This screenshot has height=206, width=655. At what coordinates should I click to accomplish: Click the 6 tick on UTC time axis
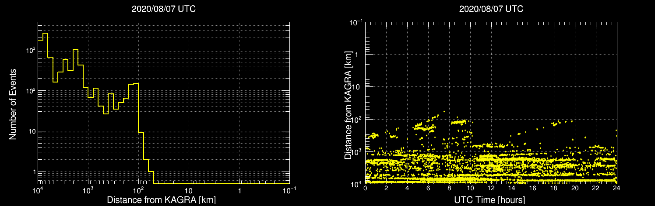click(x=428, y=189)
